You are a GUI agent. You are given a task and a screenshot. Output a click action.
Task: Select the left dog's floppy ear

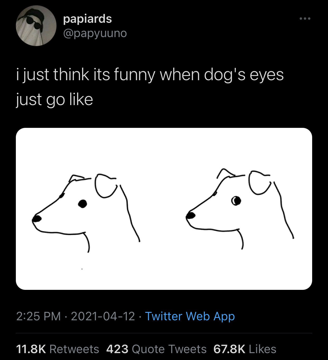[106, 186]
